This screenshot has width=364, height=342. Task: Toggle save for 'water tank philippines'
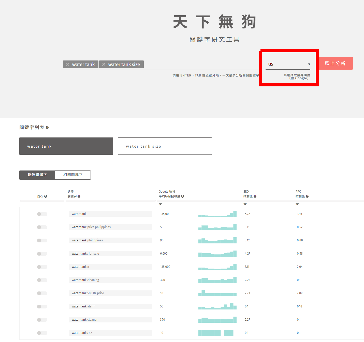[x=42, y=240]
